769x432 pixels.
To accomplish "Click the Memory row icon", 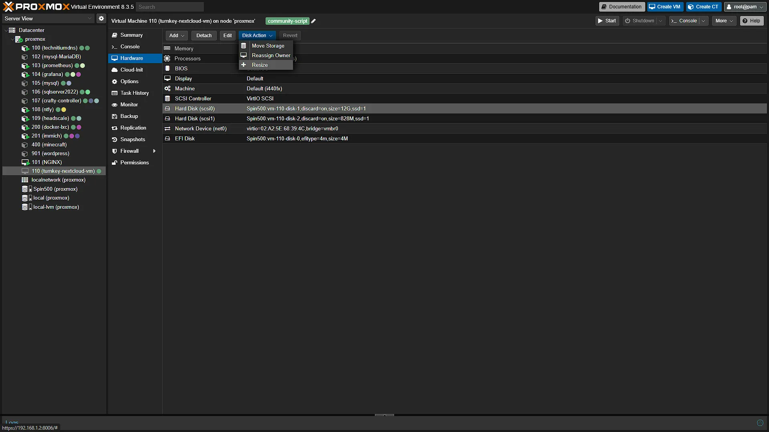I will point(167,48).
